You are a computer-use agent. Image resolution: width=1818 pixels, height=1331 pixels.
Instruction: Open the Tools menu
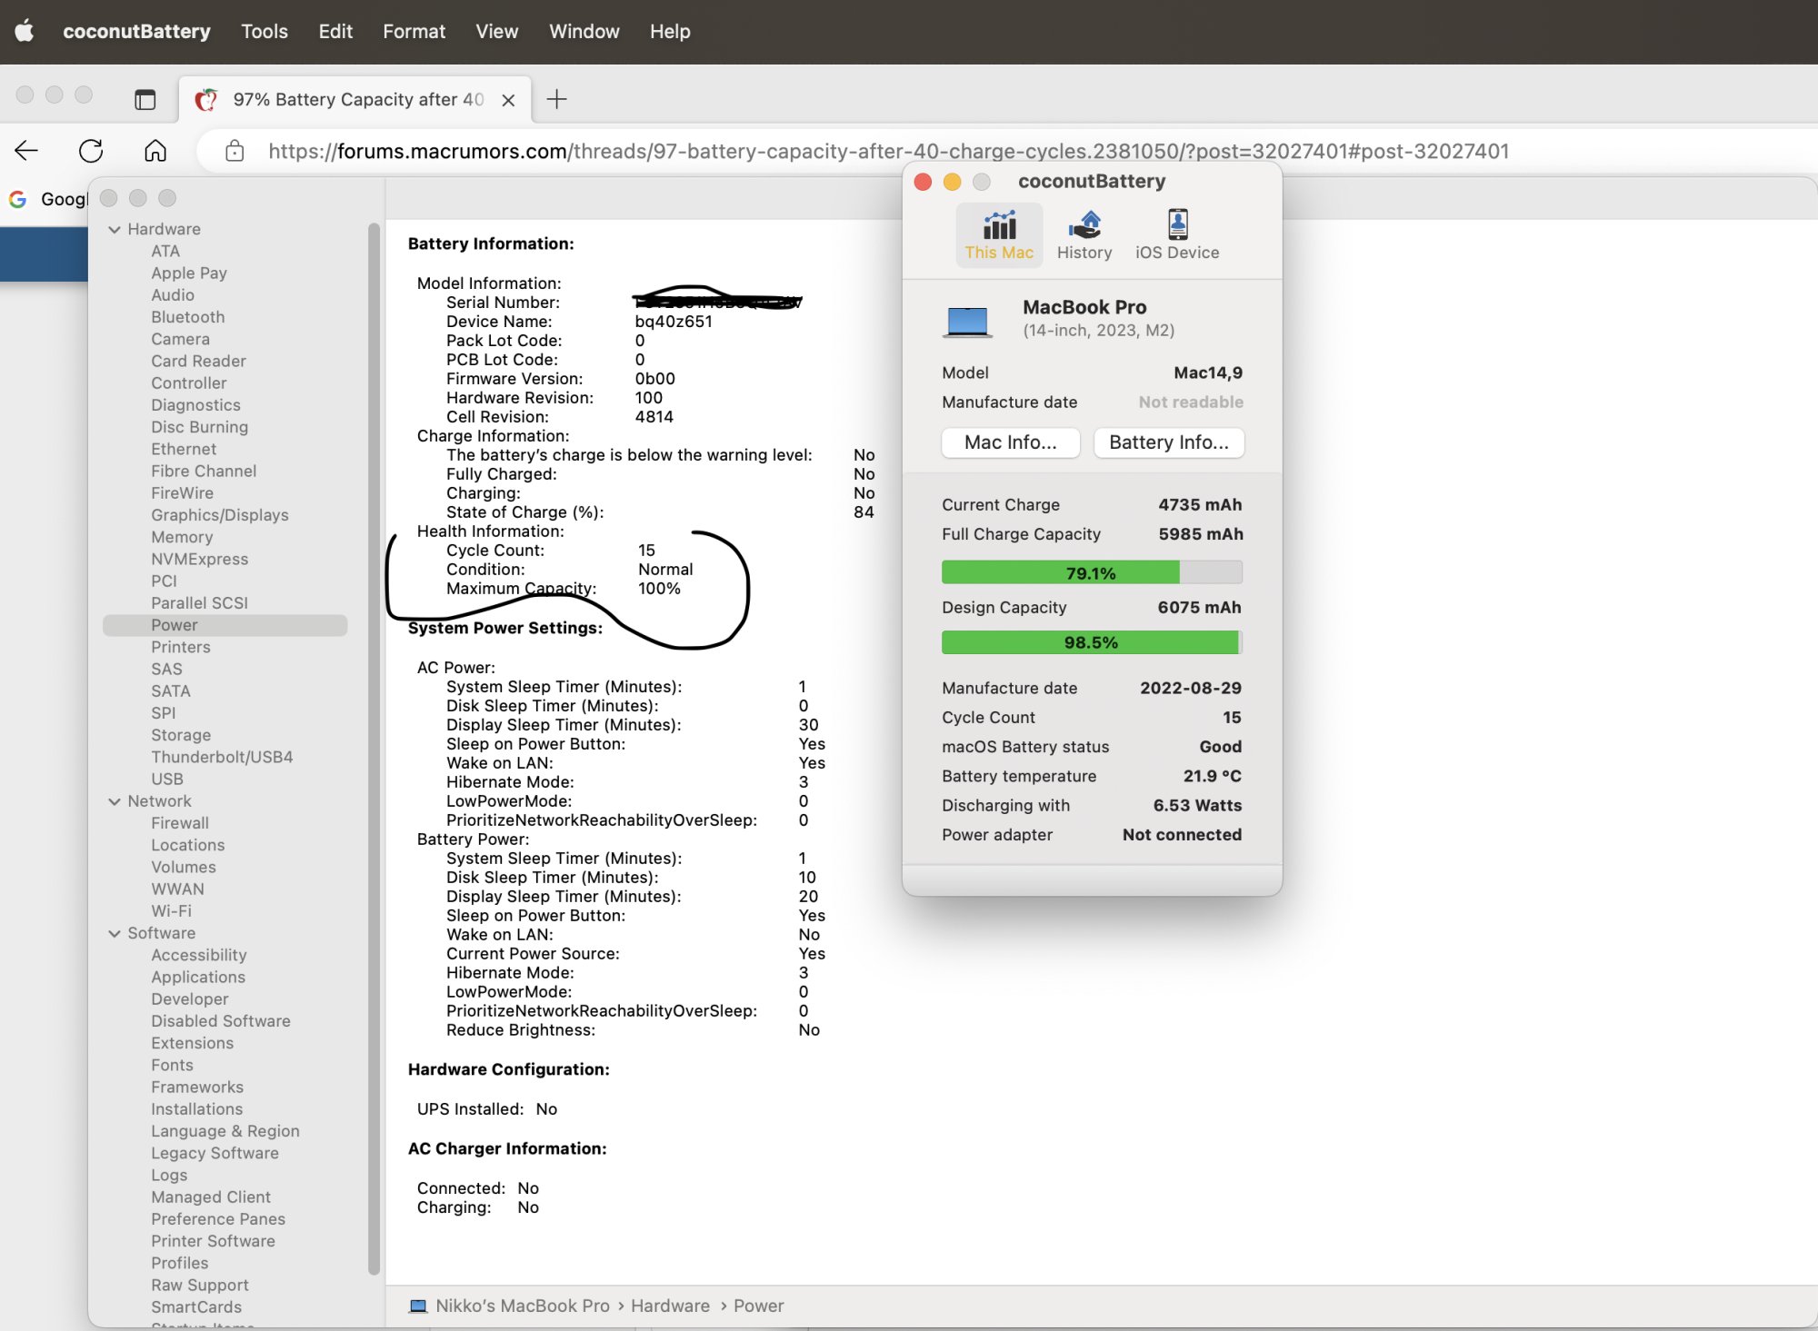(x=264, y=31)
